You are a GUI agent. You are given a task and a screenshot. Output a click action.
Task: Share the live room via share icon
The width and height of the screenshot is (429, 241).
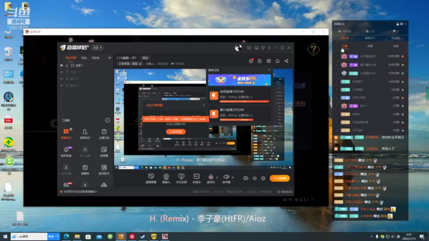(286, 61)
